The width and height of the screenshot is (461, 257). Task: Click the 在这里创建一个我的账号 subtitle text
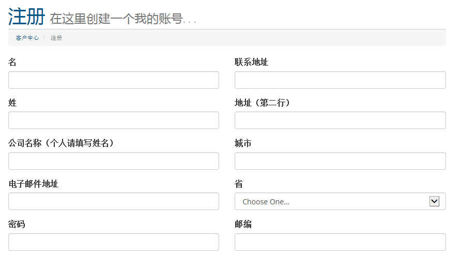[117, 20]
